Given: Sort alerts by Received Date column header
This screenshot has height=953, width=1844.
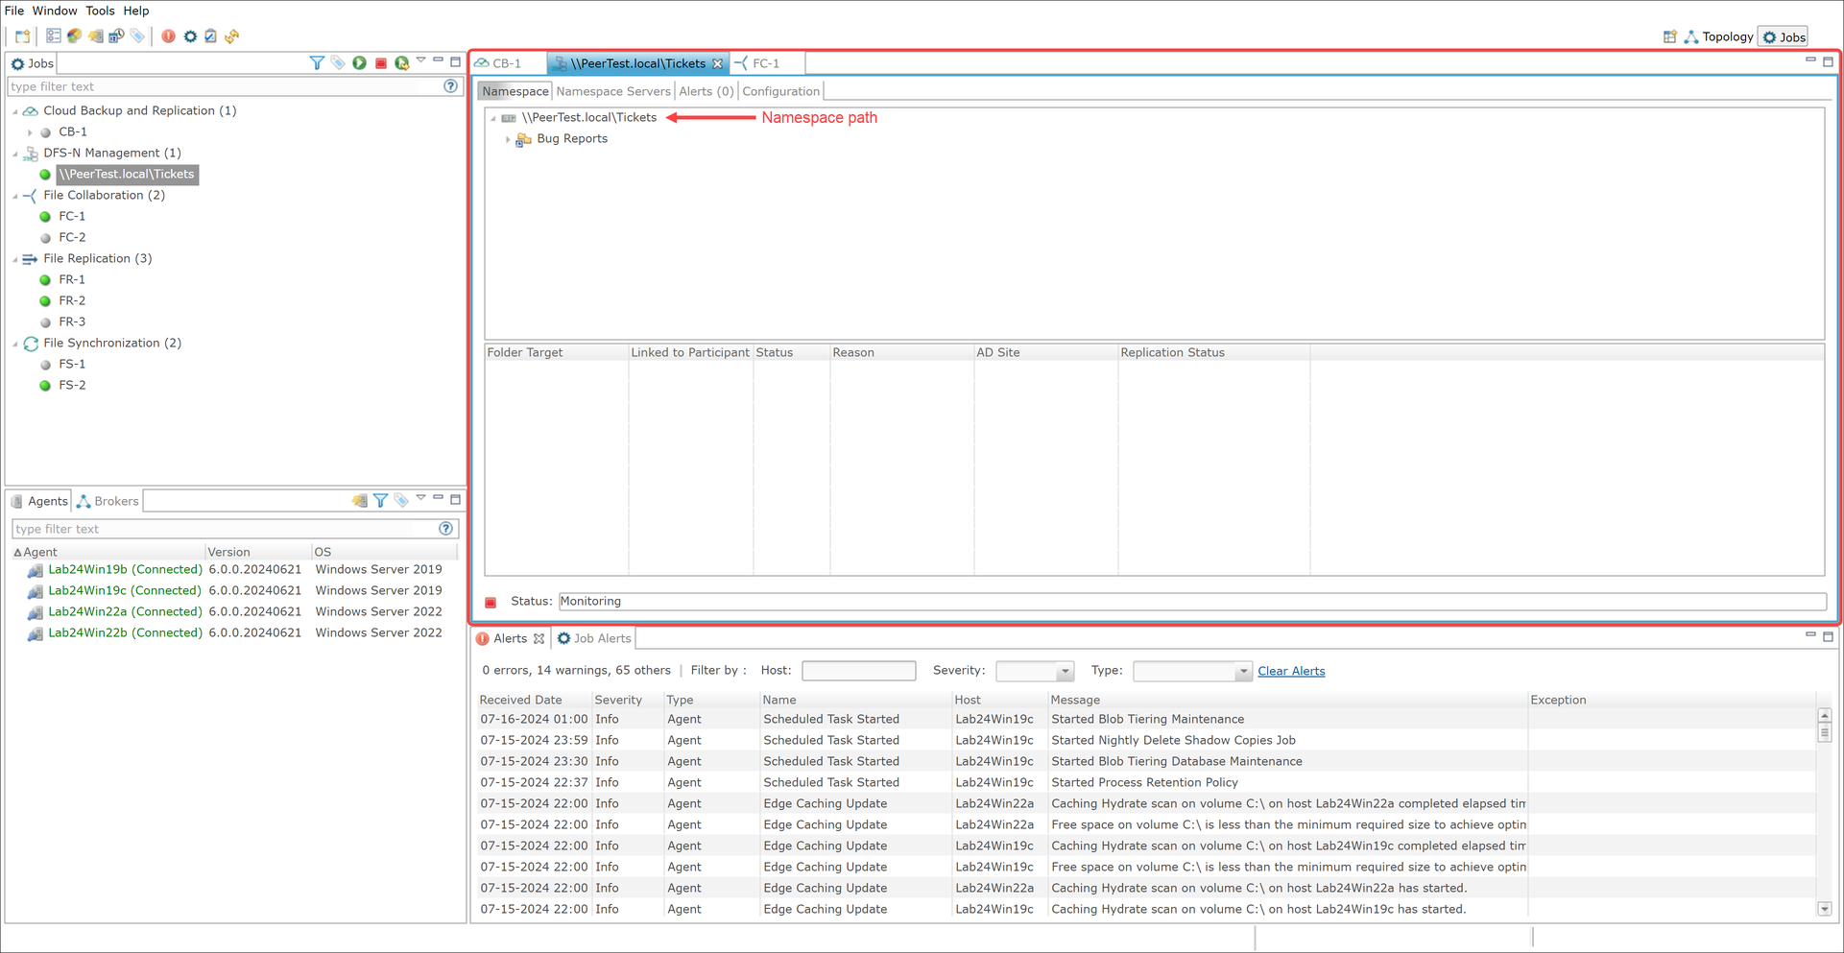Looking at the screenshot, I should (521, 700).
